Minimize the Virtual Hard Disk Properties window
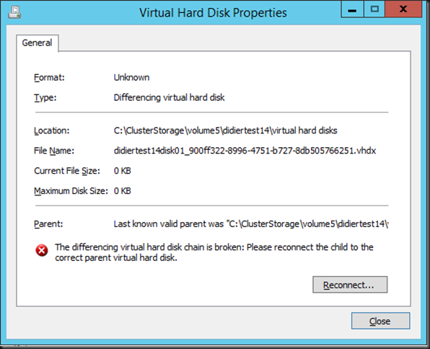This screenshot has height=349, width=430. tap(352, 9)
